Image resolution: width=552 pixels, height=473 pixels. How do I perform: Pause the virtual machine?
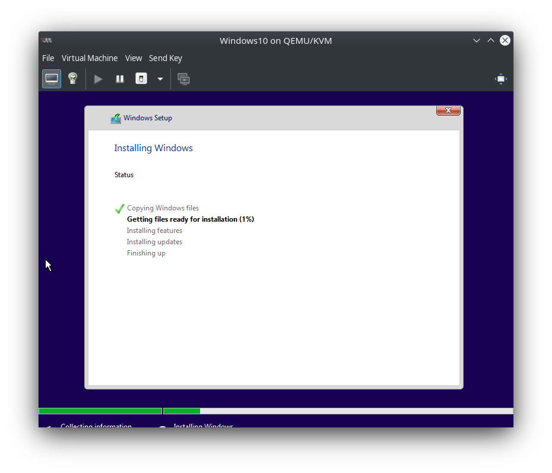120,79
